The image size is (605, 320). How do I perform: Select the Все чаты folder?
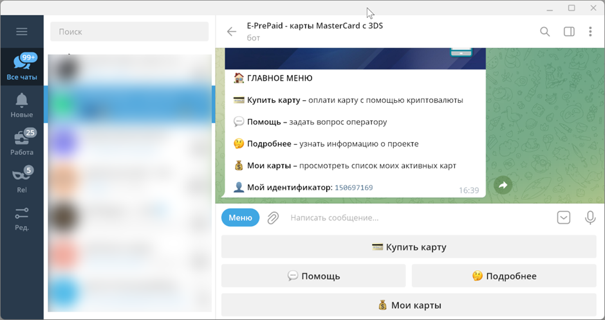click(22, 67)
